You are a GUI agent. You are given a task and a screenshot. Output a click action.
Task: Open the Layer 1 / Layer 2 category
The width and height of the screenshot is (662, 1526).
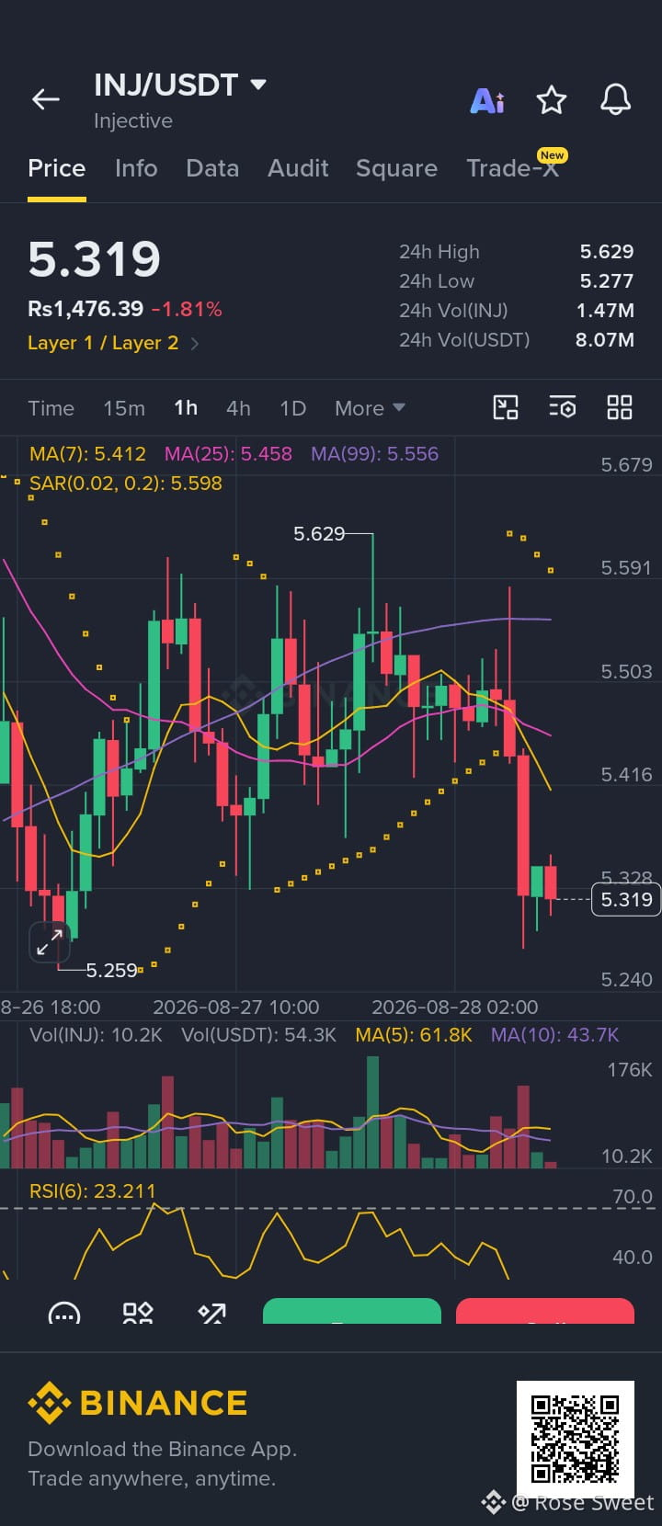pos(113,343)
